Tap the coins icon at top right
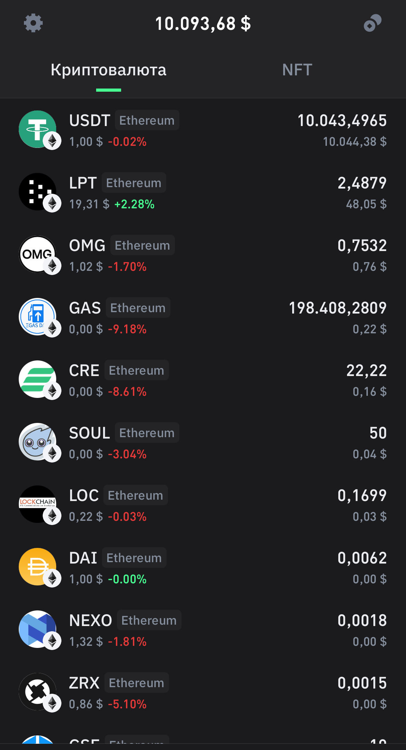Viewport: 406px width, 750px height. pyautogui.click(x=372, y=23)
